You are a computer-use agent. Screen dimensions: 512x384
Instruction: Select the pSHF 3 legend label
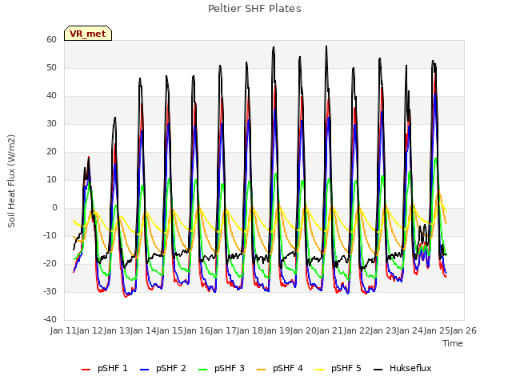click(230, 368)
